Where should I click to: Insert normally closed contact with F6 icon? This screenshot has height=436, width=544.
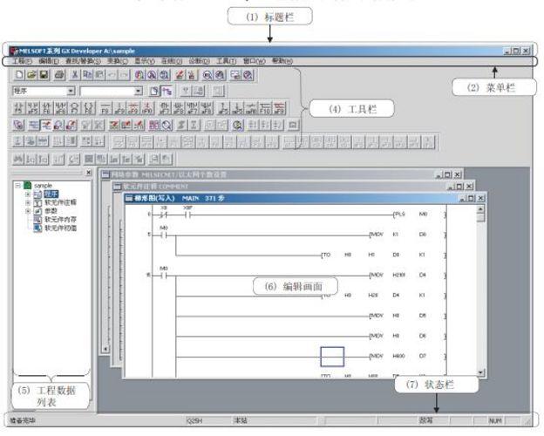(47, 108)
